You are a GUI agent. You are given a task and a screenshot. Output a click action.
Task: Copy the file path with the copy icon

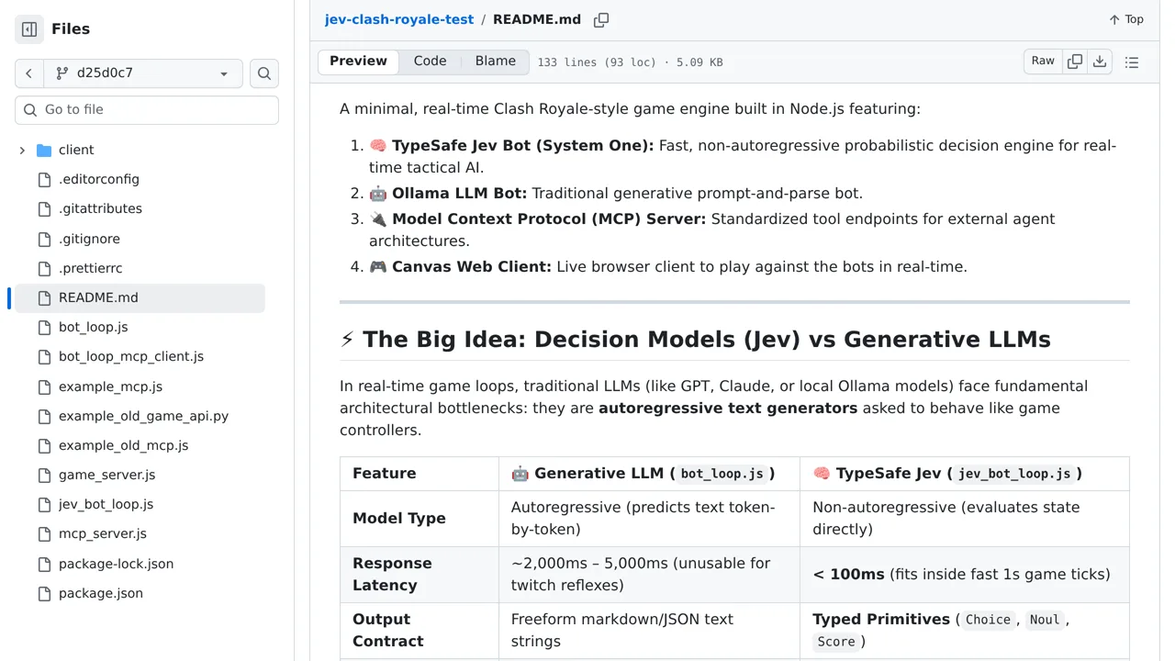601,20
